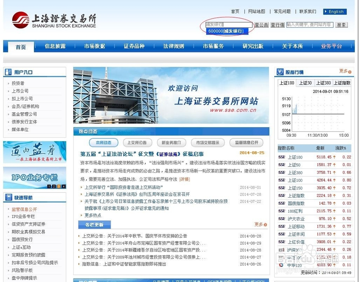Open 更多热点 link
The height and width of the screenshot is (282, 359).
pyautogui.click(x=93, y=215)
